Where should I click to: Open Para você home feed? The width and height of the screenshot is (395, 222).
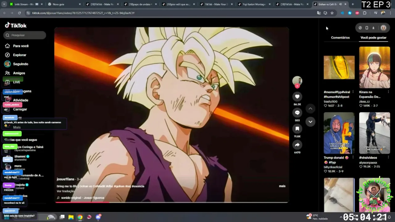click(21, 46)
